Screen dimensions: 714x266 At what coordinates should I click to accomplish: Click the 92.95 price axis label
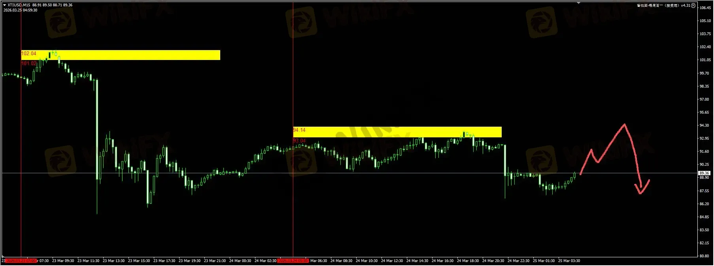704,139
